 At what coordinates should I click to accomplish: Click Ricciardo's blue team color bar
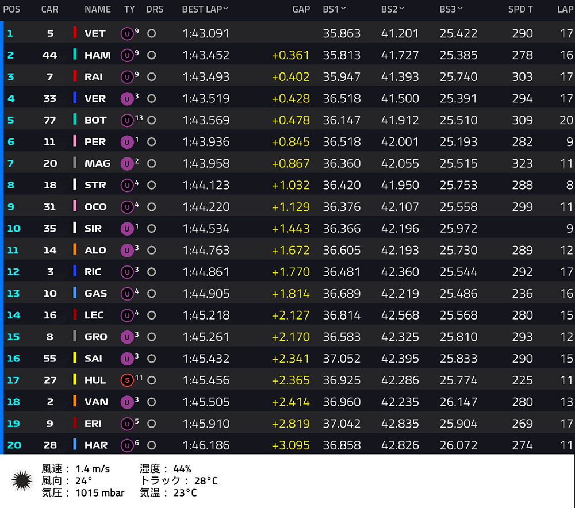point(75,271)
